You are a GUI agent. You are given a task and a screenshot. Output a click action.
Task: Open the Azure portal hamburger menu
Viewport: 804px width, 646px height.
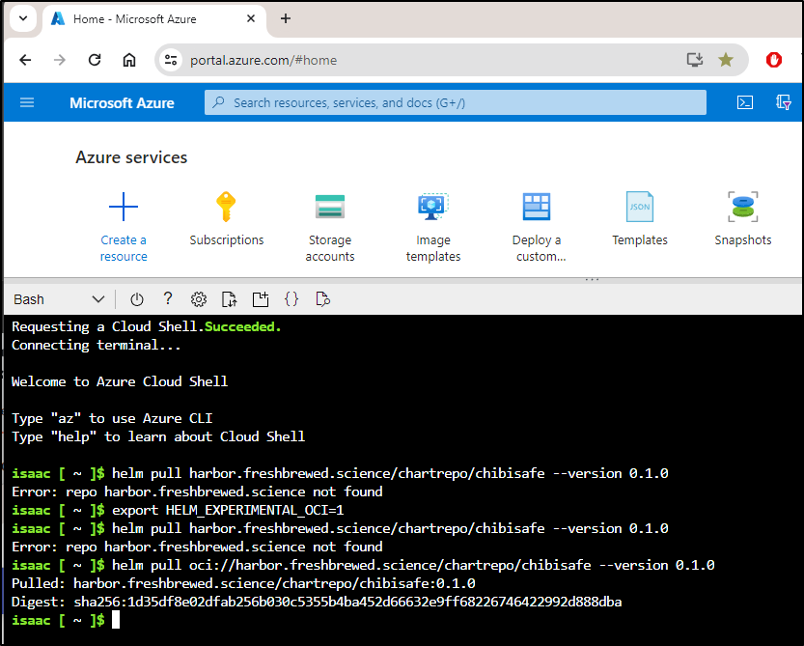(27, 102)
